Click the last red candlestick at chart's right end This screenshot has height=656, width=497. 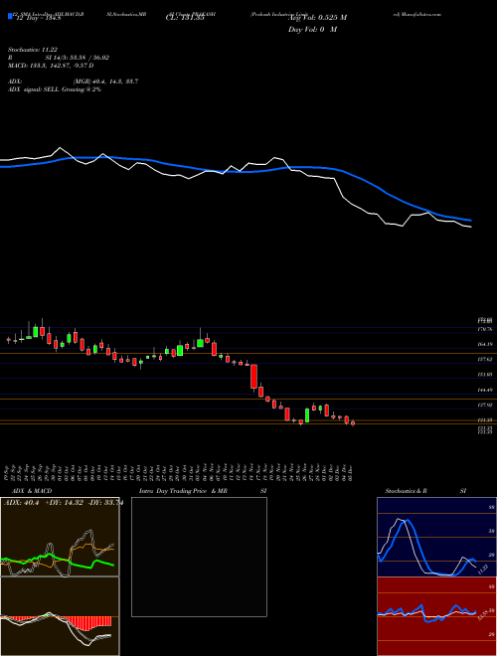(x=353, y=423)
